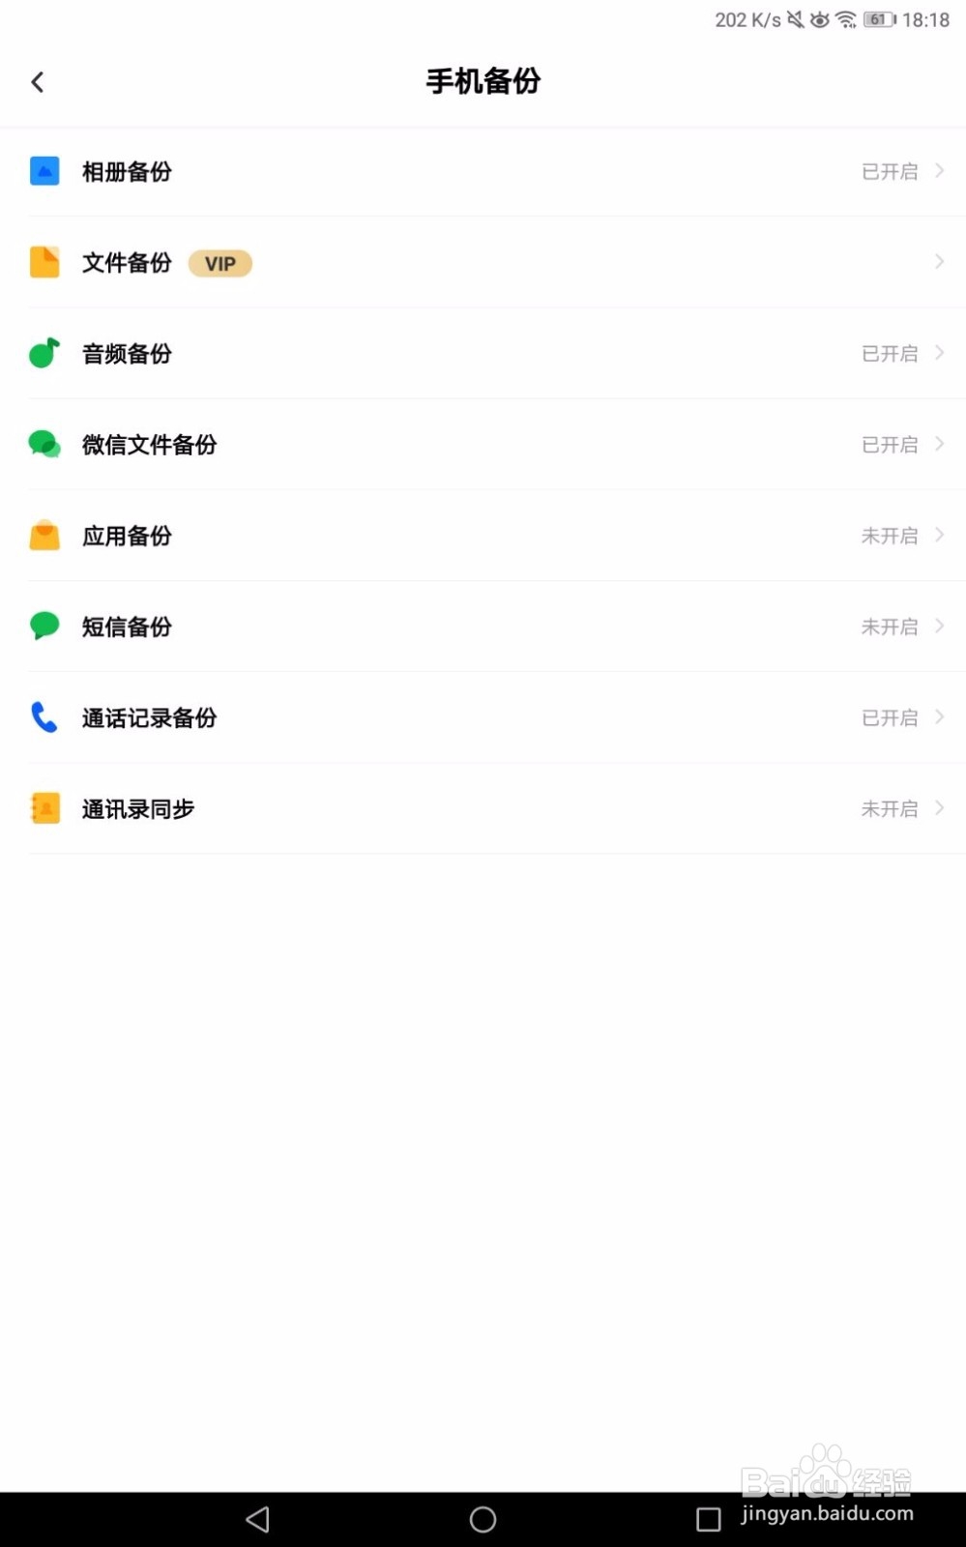Tap the orange app backup bag icon
The width and height of the screenshot is (966, 1547).
pyautogui.click(x=44, y=536)
